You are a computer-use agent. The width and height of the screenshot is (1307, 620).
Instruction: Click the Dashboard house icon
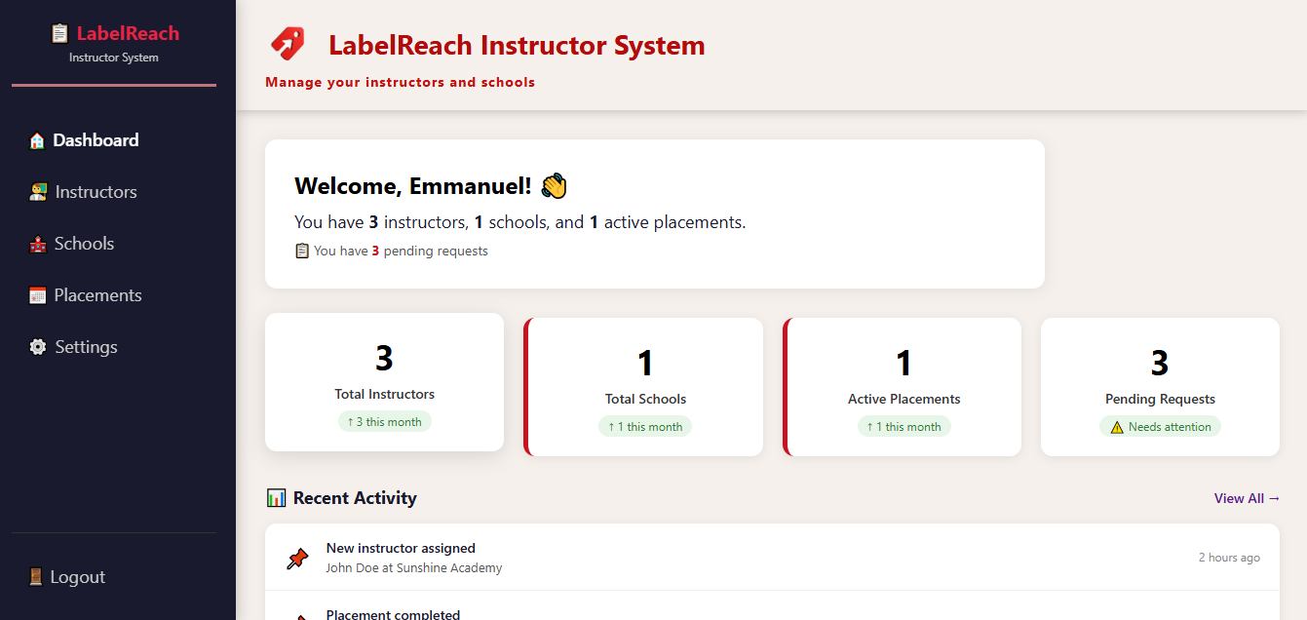point(37,140)
